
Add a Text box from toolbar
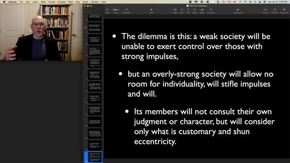pyautogui.click(x=188, y=11)
